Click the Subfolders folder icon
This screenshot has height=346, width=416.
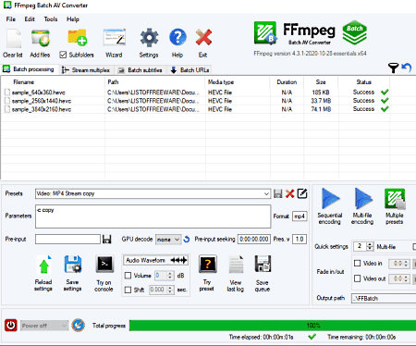(x=77, y=38)
